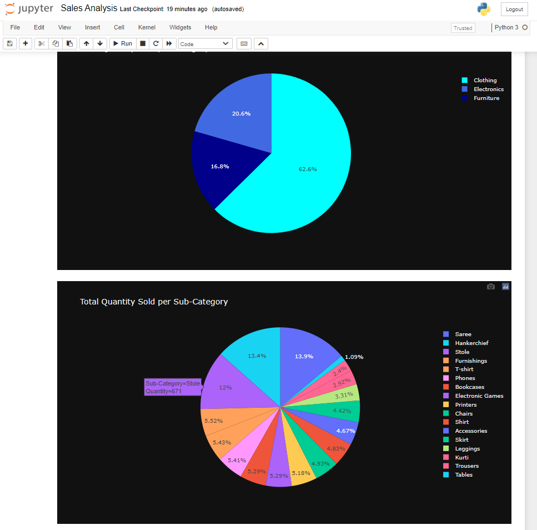The image size is (537, 530).
Task: Open the Cell menu
Action: tap(119, 27)
